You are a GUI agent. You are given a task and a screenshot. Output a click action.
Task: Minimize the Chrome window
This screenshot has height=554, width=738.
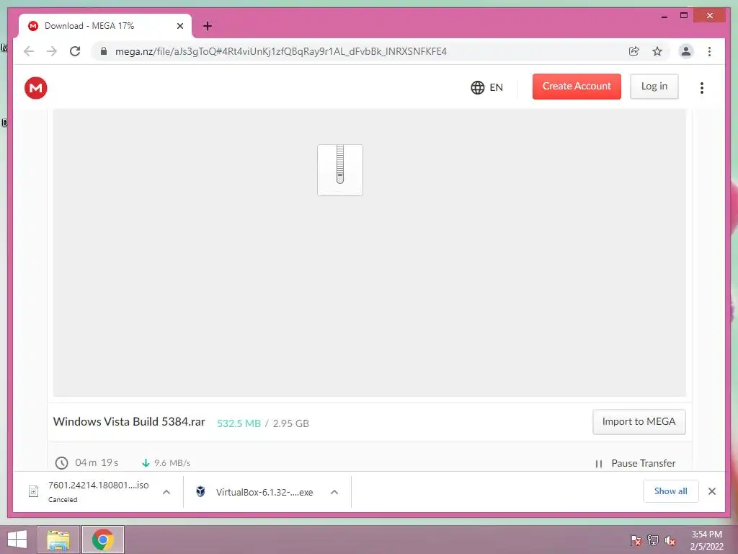(664, 16)
